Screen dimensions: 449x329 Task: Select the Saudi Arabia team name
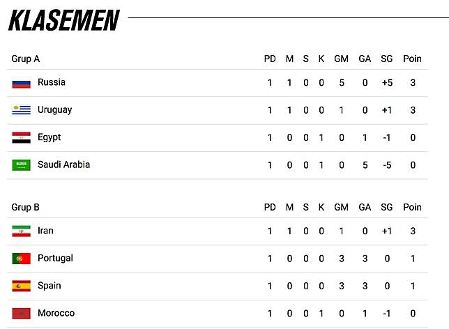click(x=64, y=164)
